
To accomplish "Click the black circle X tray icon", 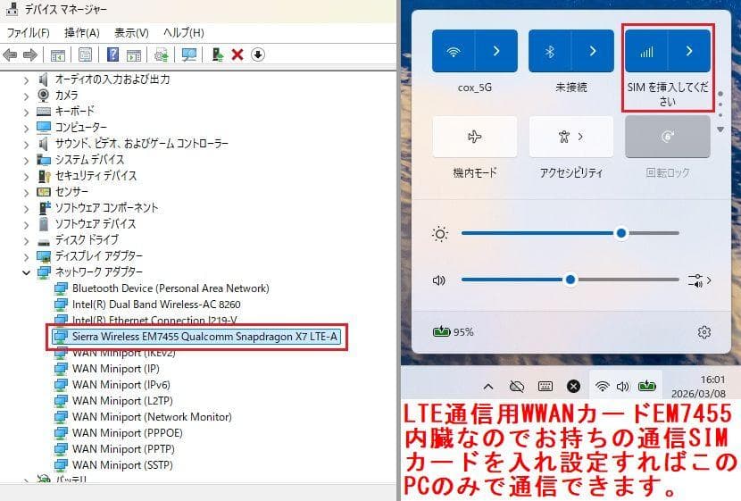I will (x=574, y=387).
